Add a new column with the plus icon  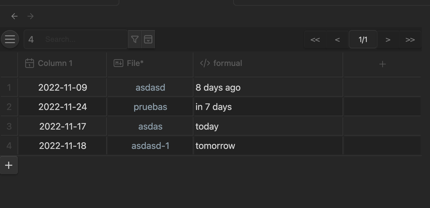(x=382, y=64)
